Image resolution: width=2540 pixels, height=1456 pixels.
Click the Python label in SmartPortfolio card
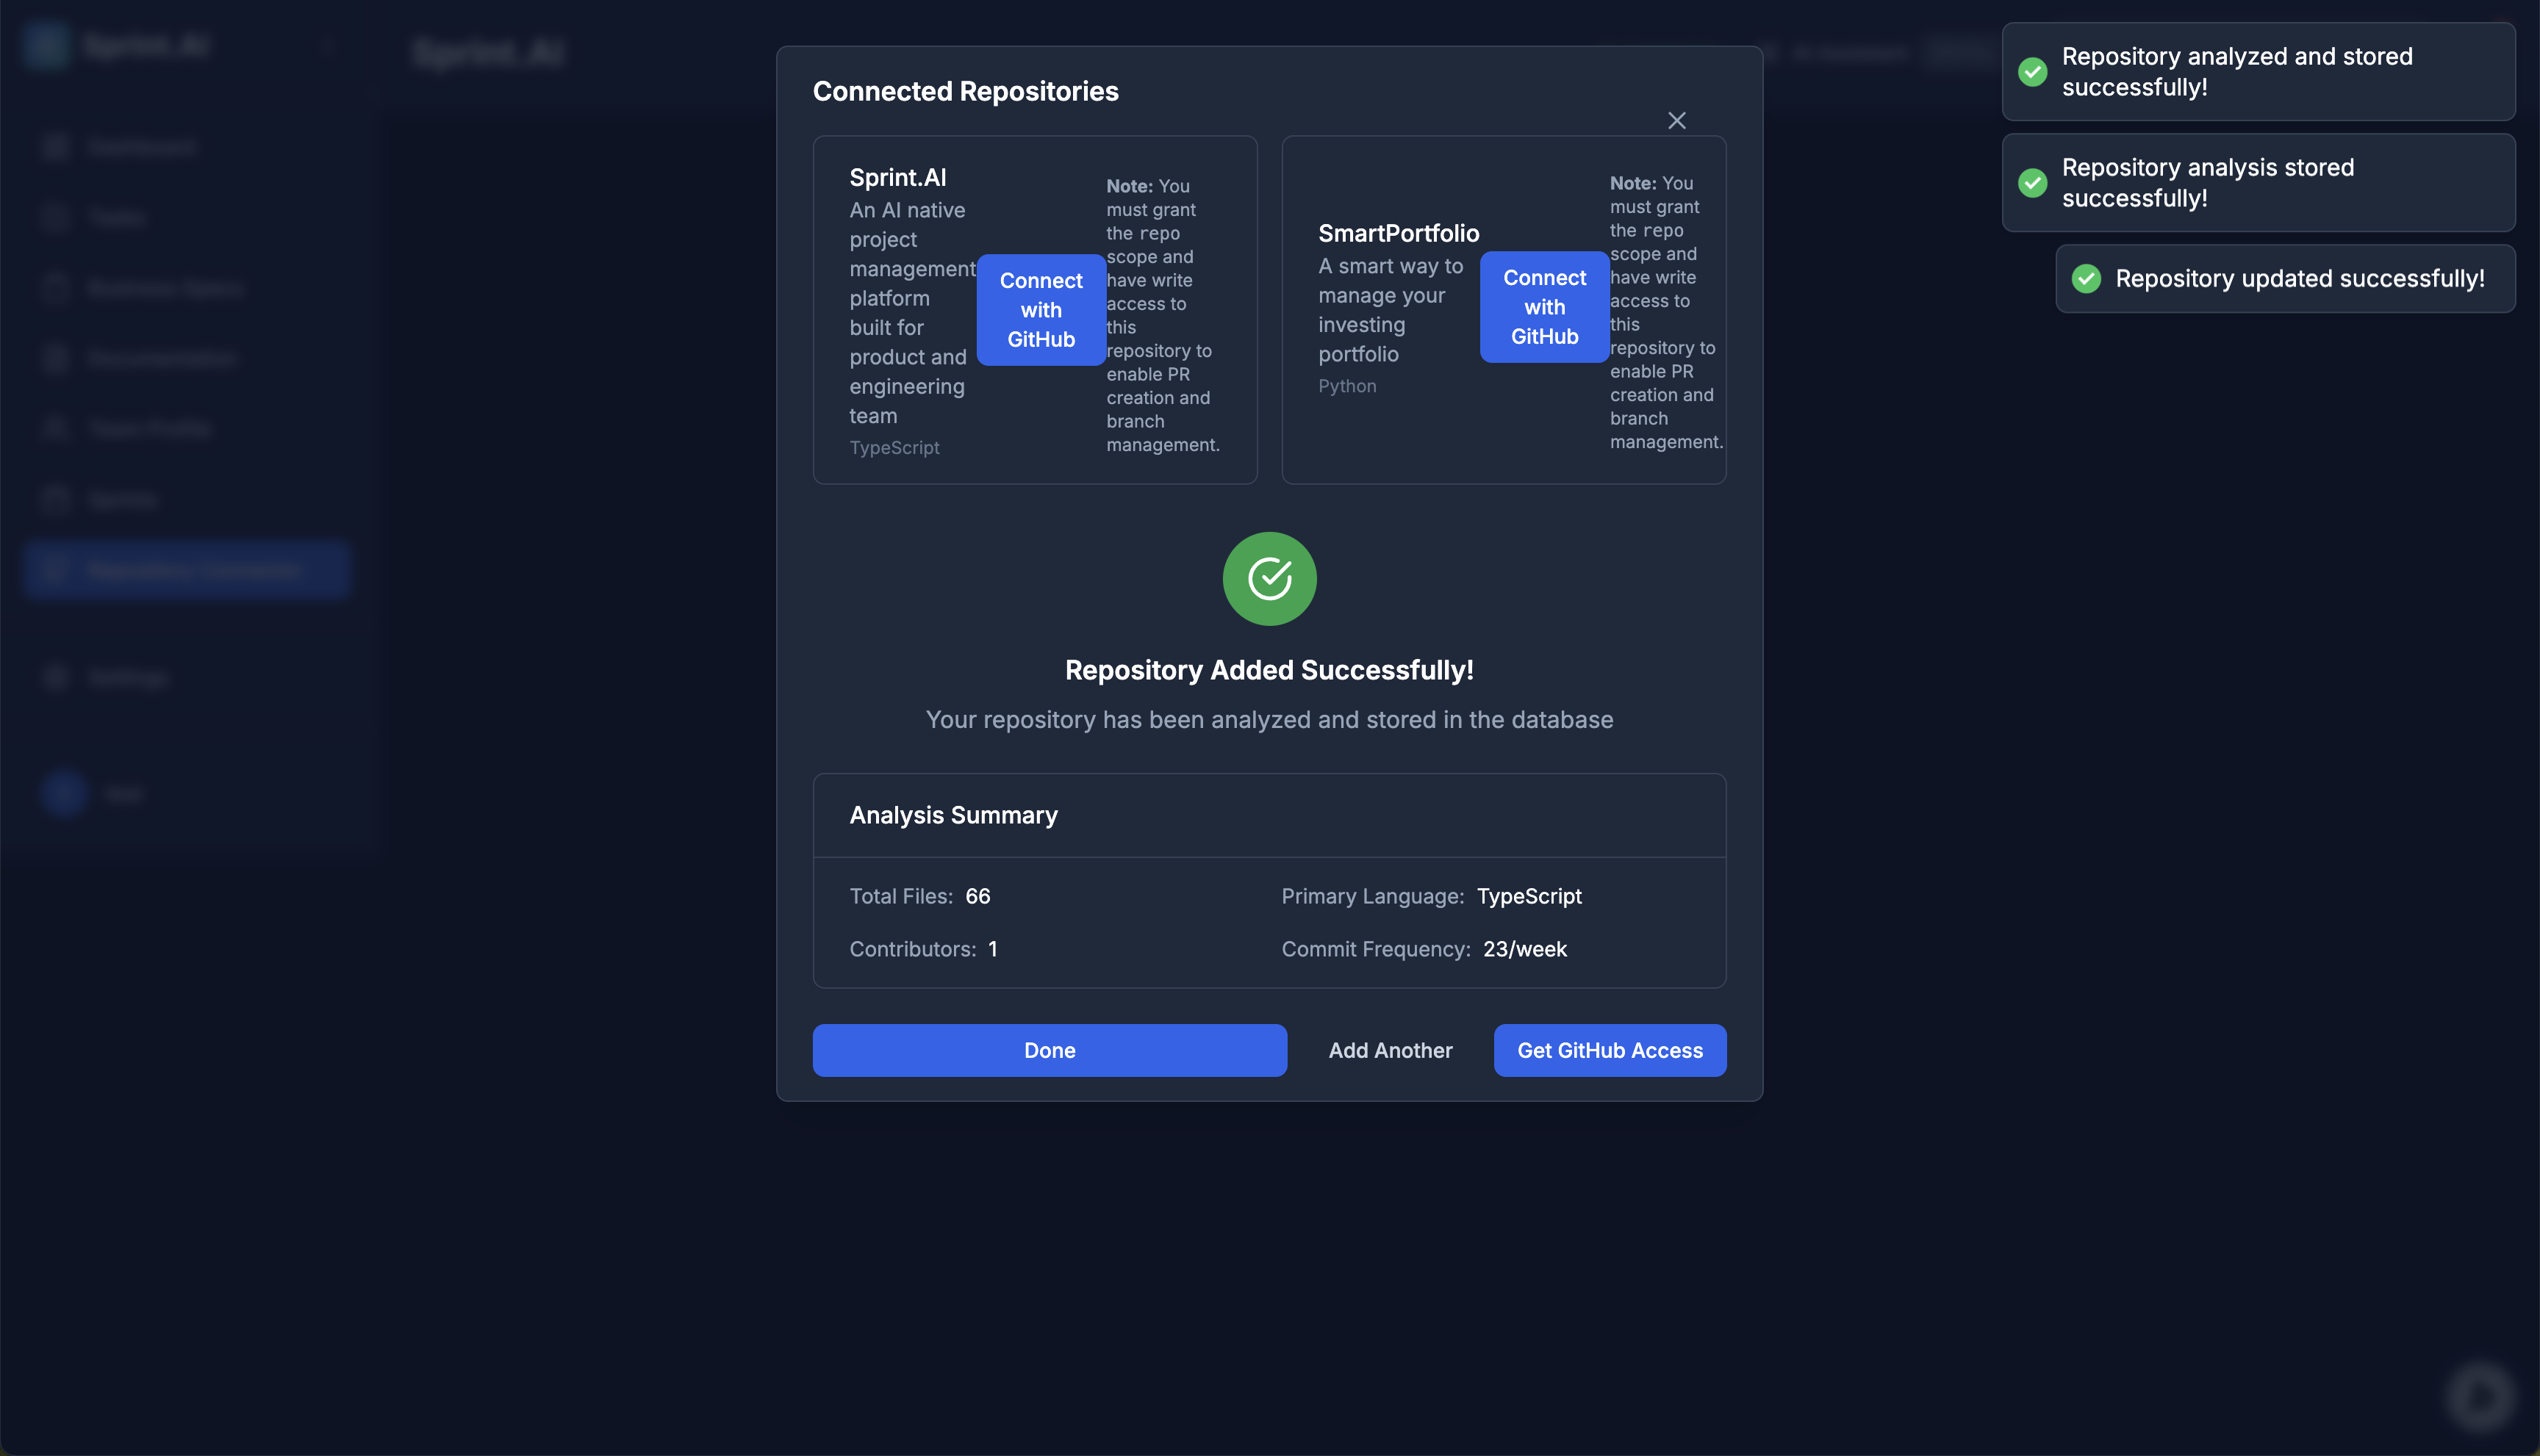click(1346, 386)
